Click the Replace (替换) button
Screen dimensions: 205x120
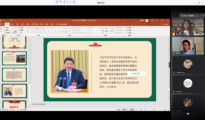130,30
